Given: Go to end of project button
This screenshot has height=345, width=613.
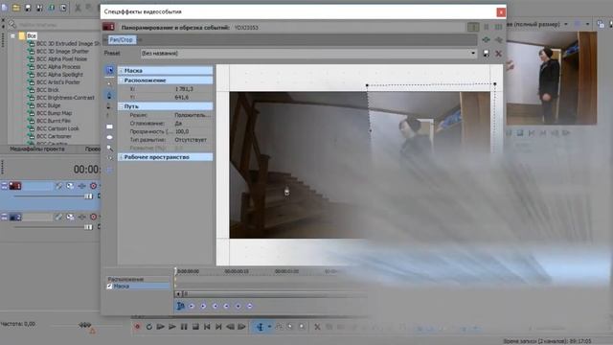Looking at the screenshot, I should coord(218,327).
